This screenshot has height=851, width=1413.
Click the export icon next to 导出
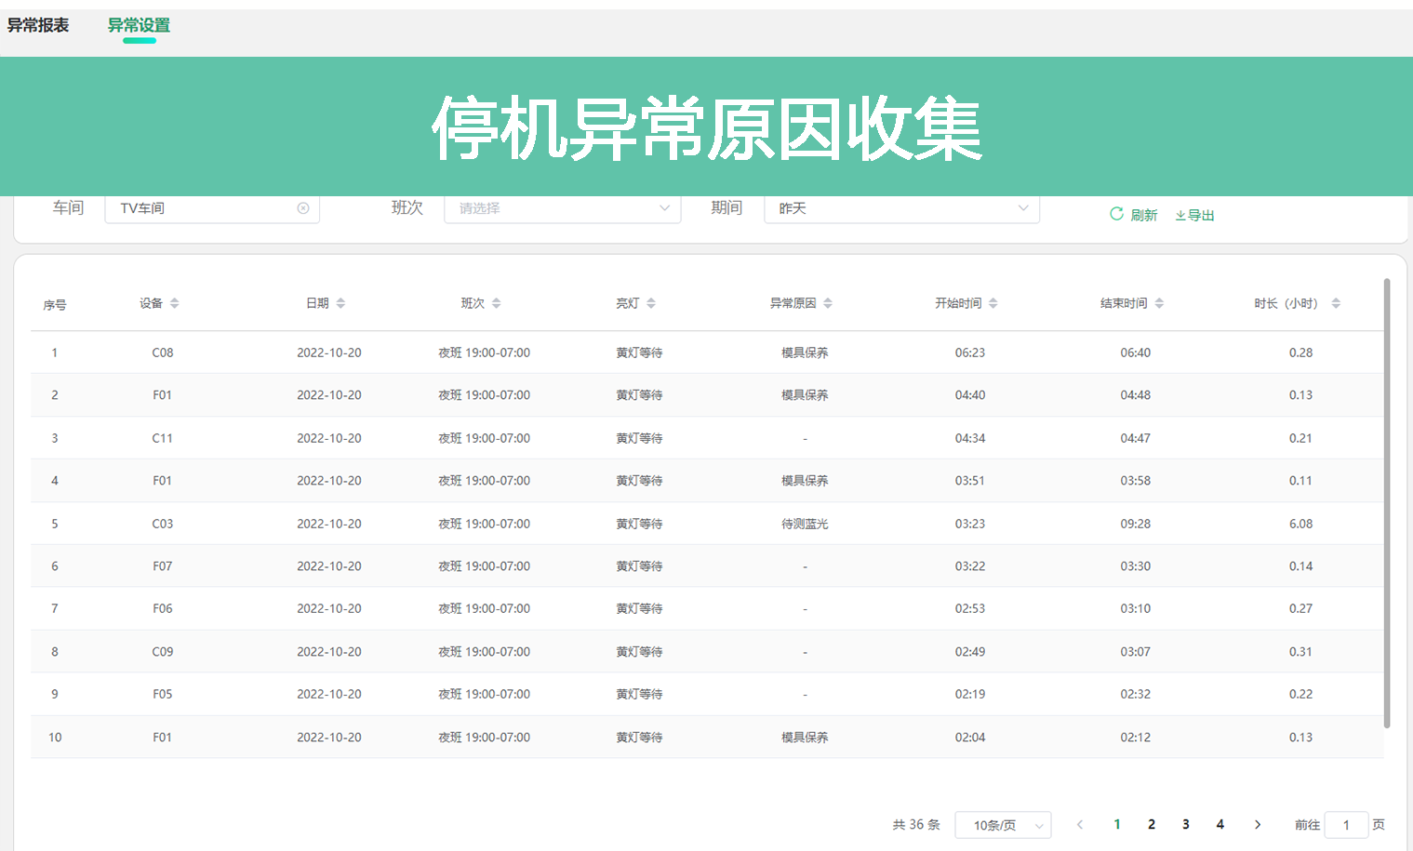pos(1180,215)
